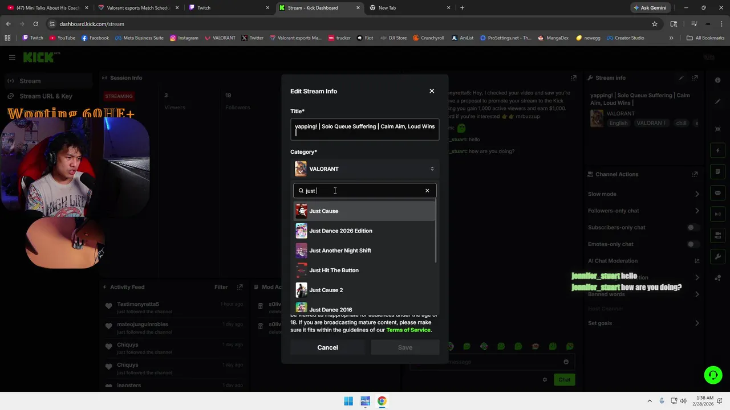Image resolution: width=730 pixels, height=410 pixels.
Task: Choose Just Dance 2026 Edition category
Action: click(x=364, y=231)
